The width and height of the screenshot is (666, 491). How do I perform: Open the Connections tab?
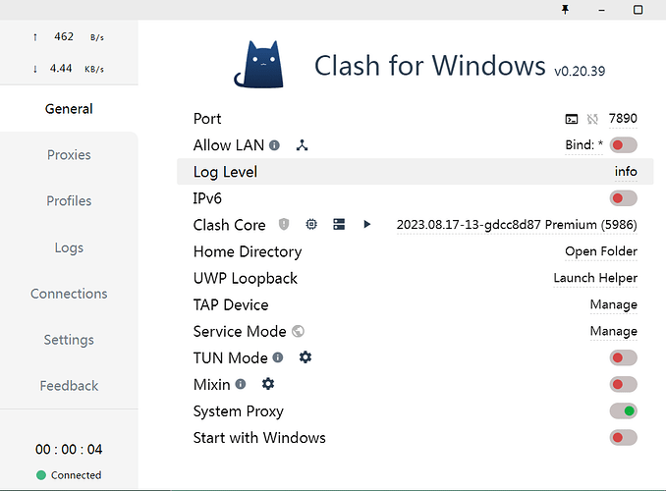pyautogui.click(x=69, y=294)
